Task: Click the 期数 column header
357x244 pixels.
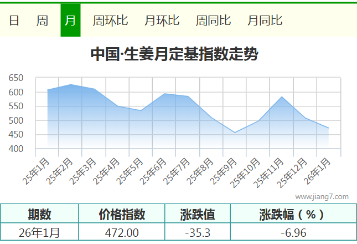Action: click(40, 214)
